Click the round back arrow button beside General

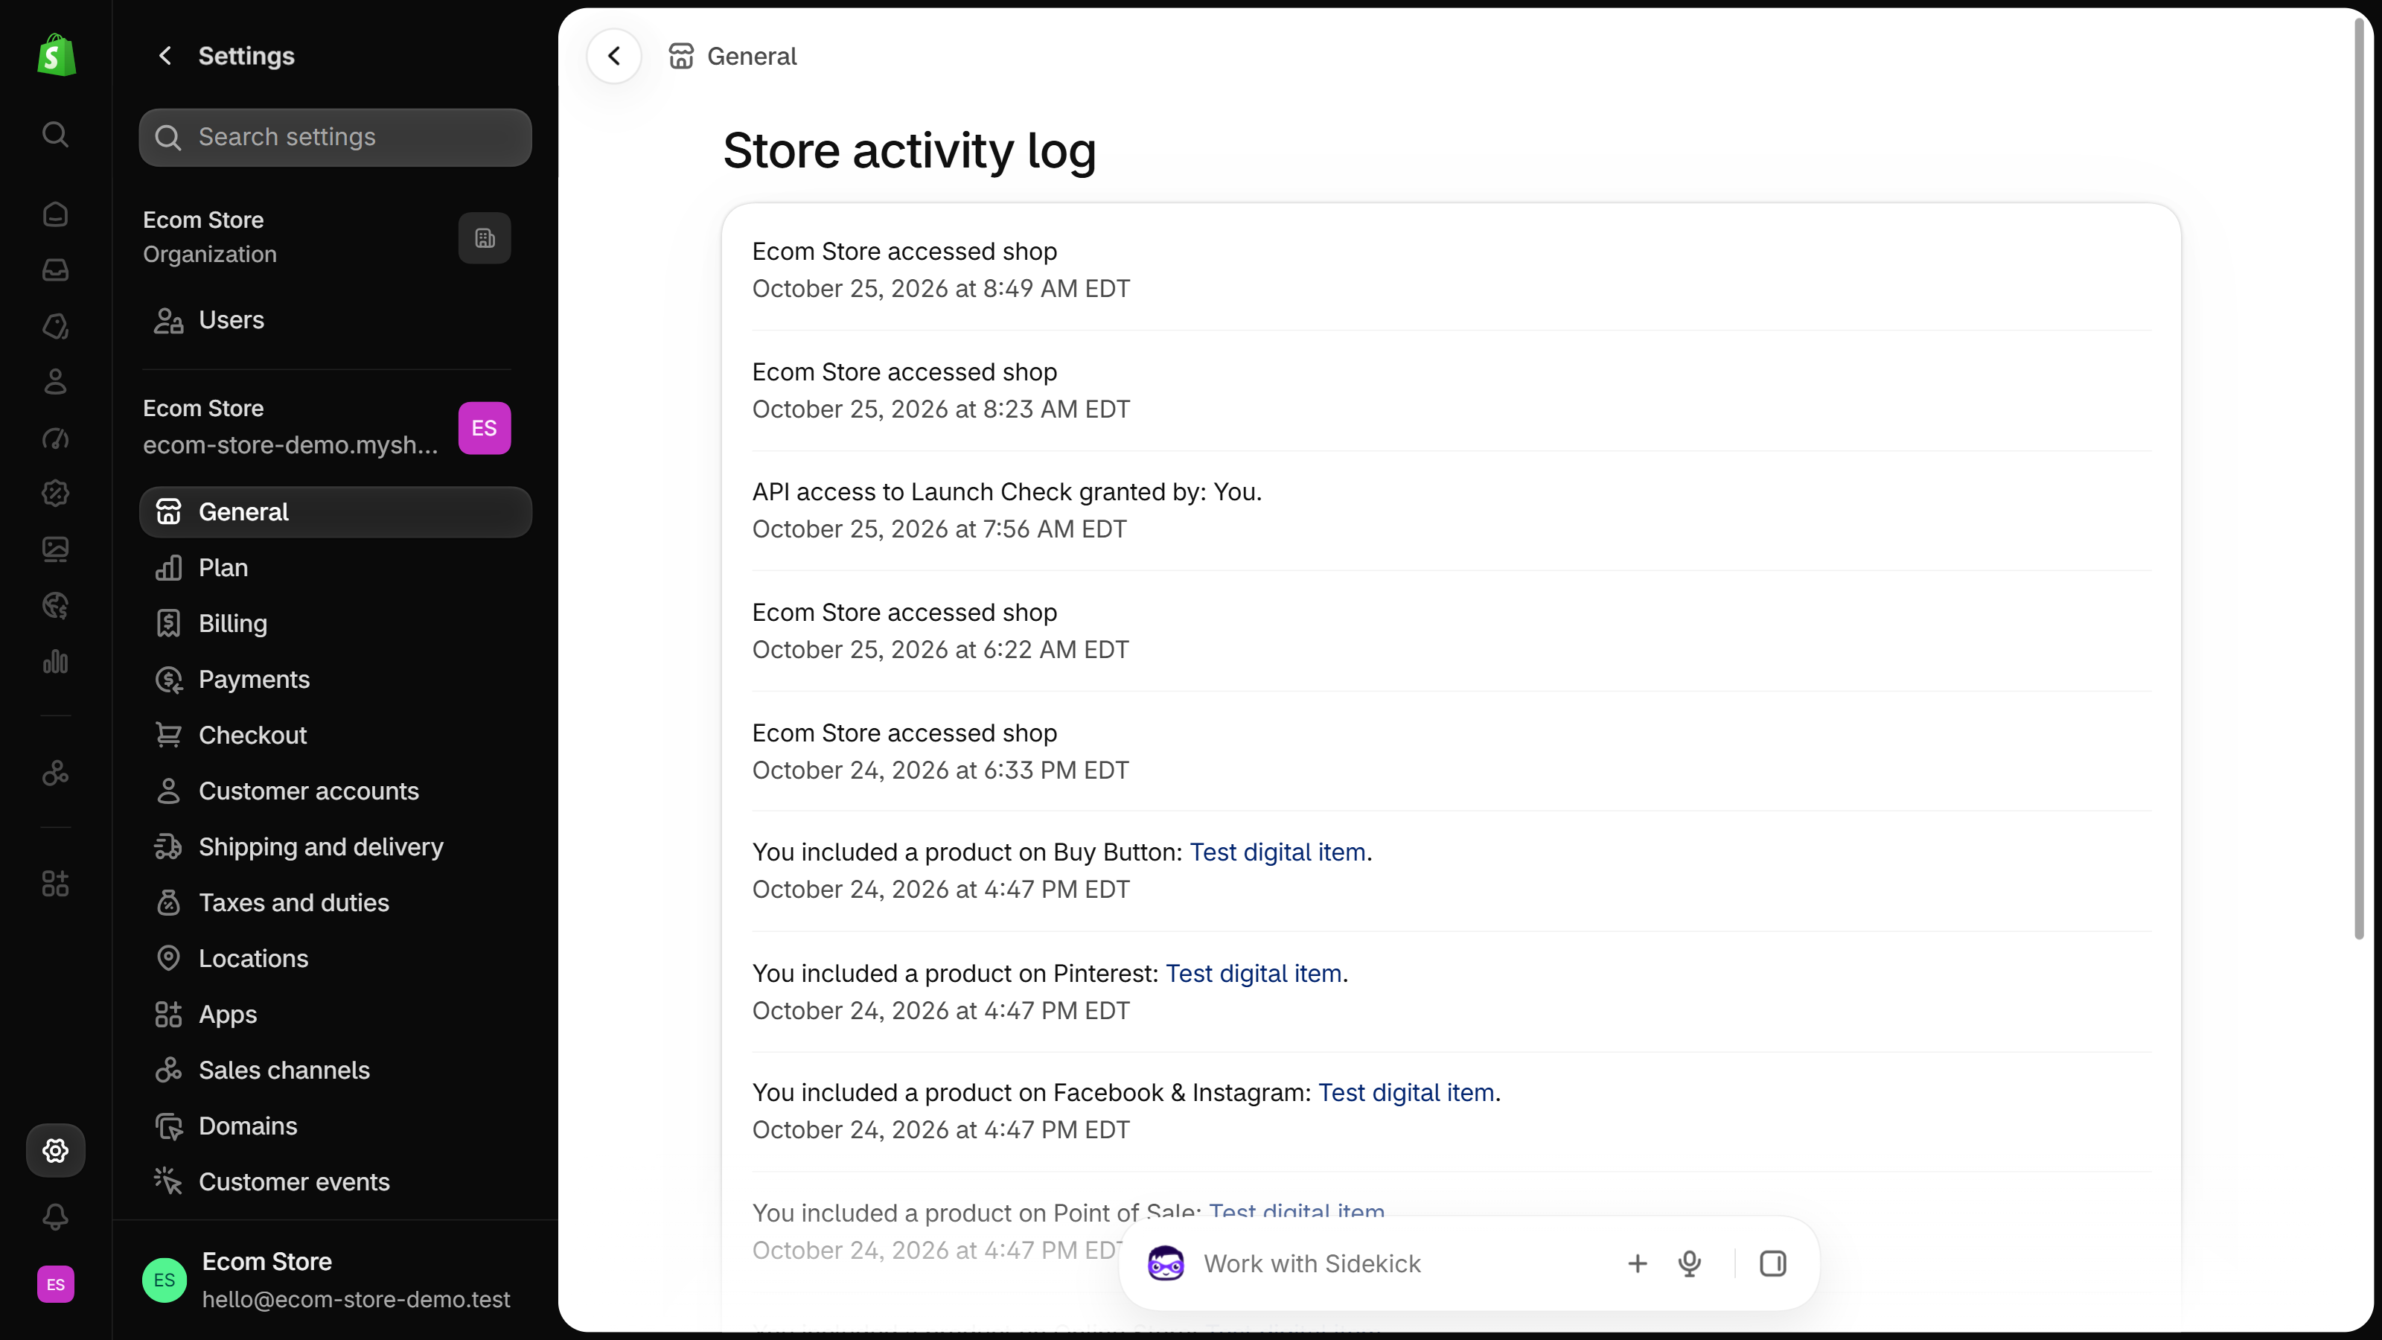pyautogui.click(x=614, y=57)
